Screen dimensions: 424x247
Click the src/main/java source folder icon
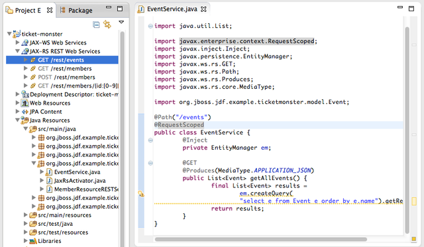(x=33, y=129)
